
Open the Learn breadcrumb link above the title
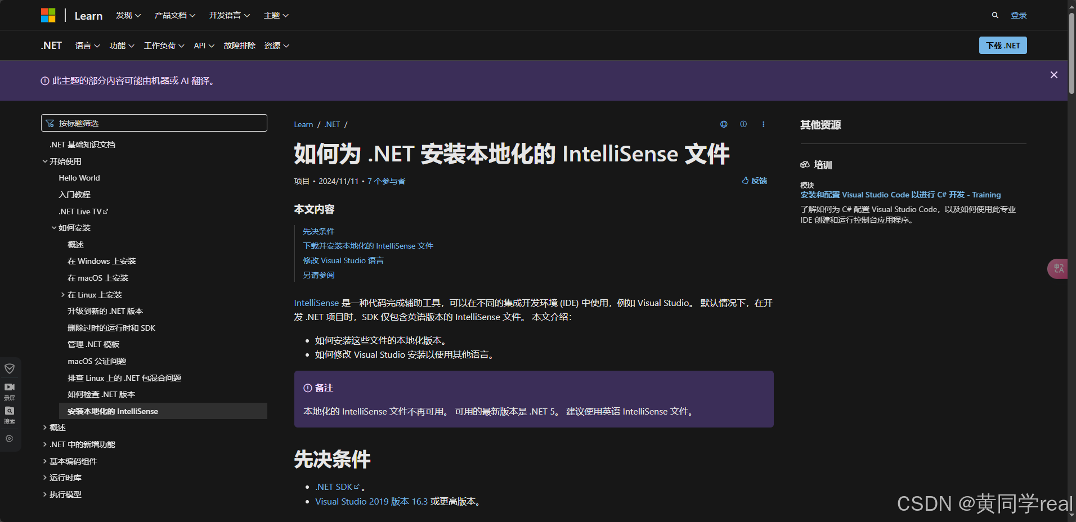303,124
